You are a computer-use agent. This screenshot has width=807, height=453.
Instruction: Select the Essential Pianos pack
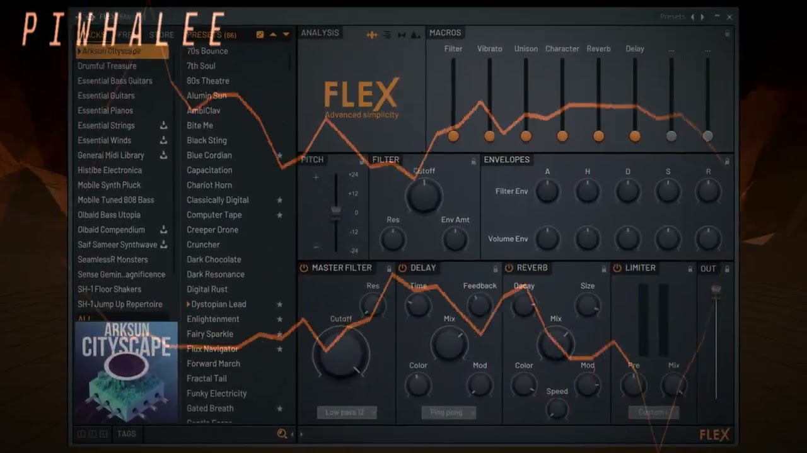(x=105, y=110)
